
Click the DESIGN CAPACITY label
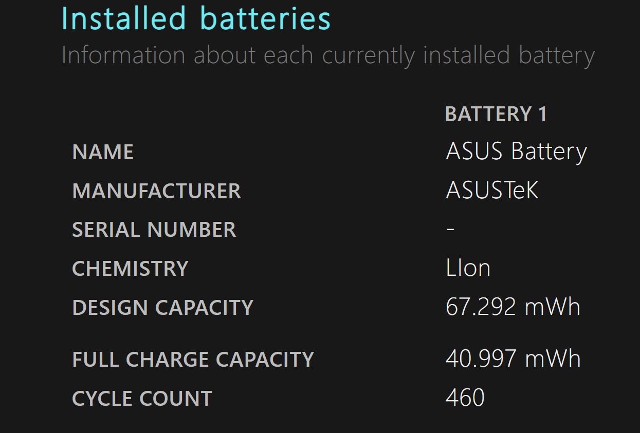click(x=162, y=308)
